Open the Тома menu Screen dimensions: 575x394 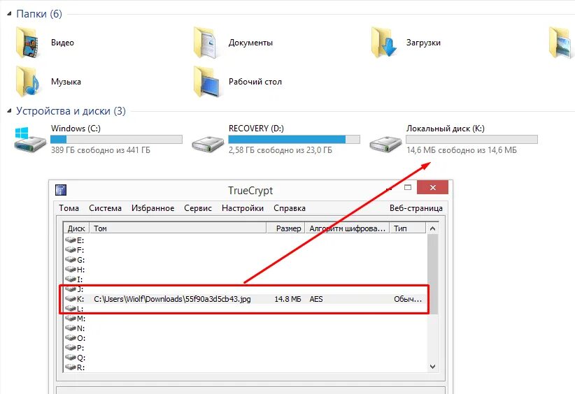coord(69,208)
